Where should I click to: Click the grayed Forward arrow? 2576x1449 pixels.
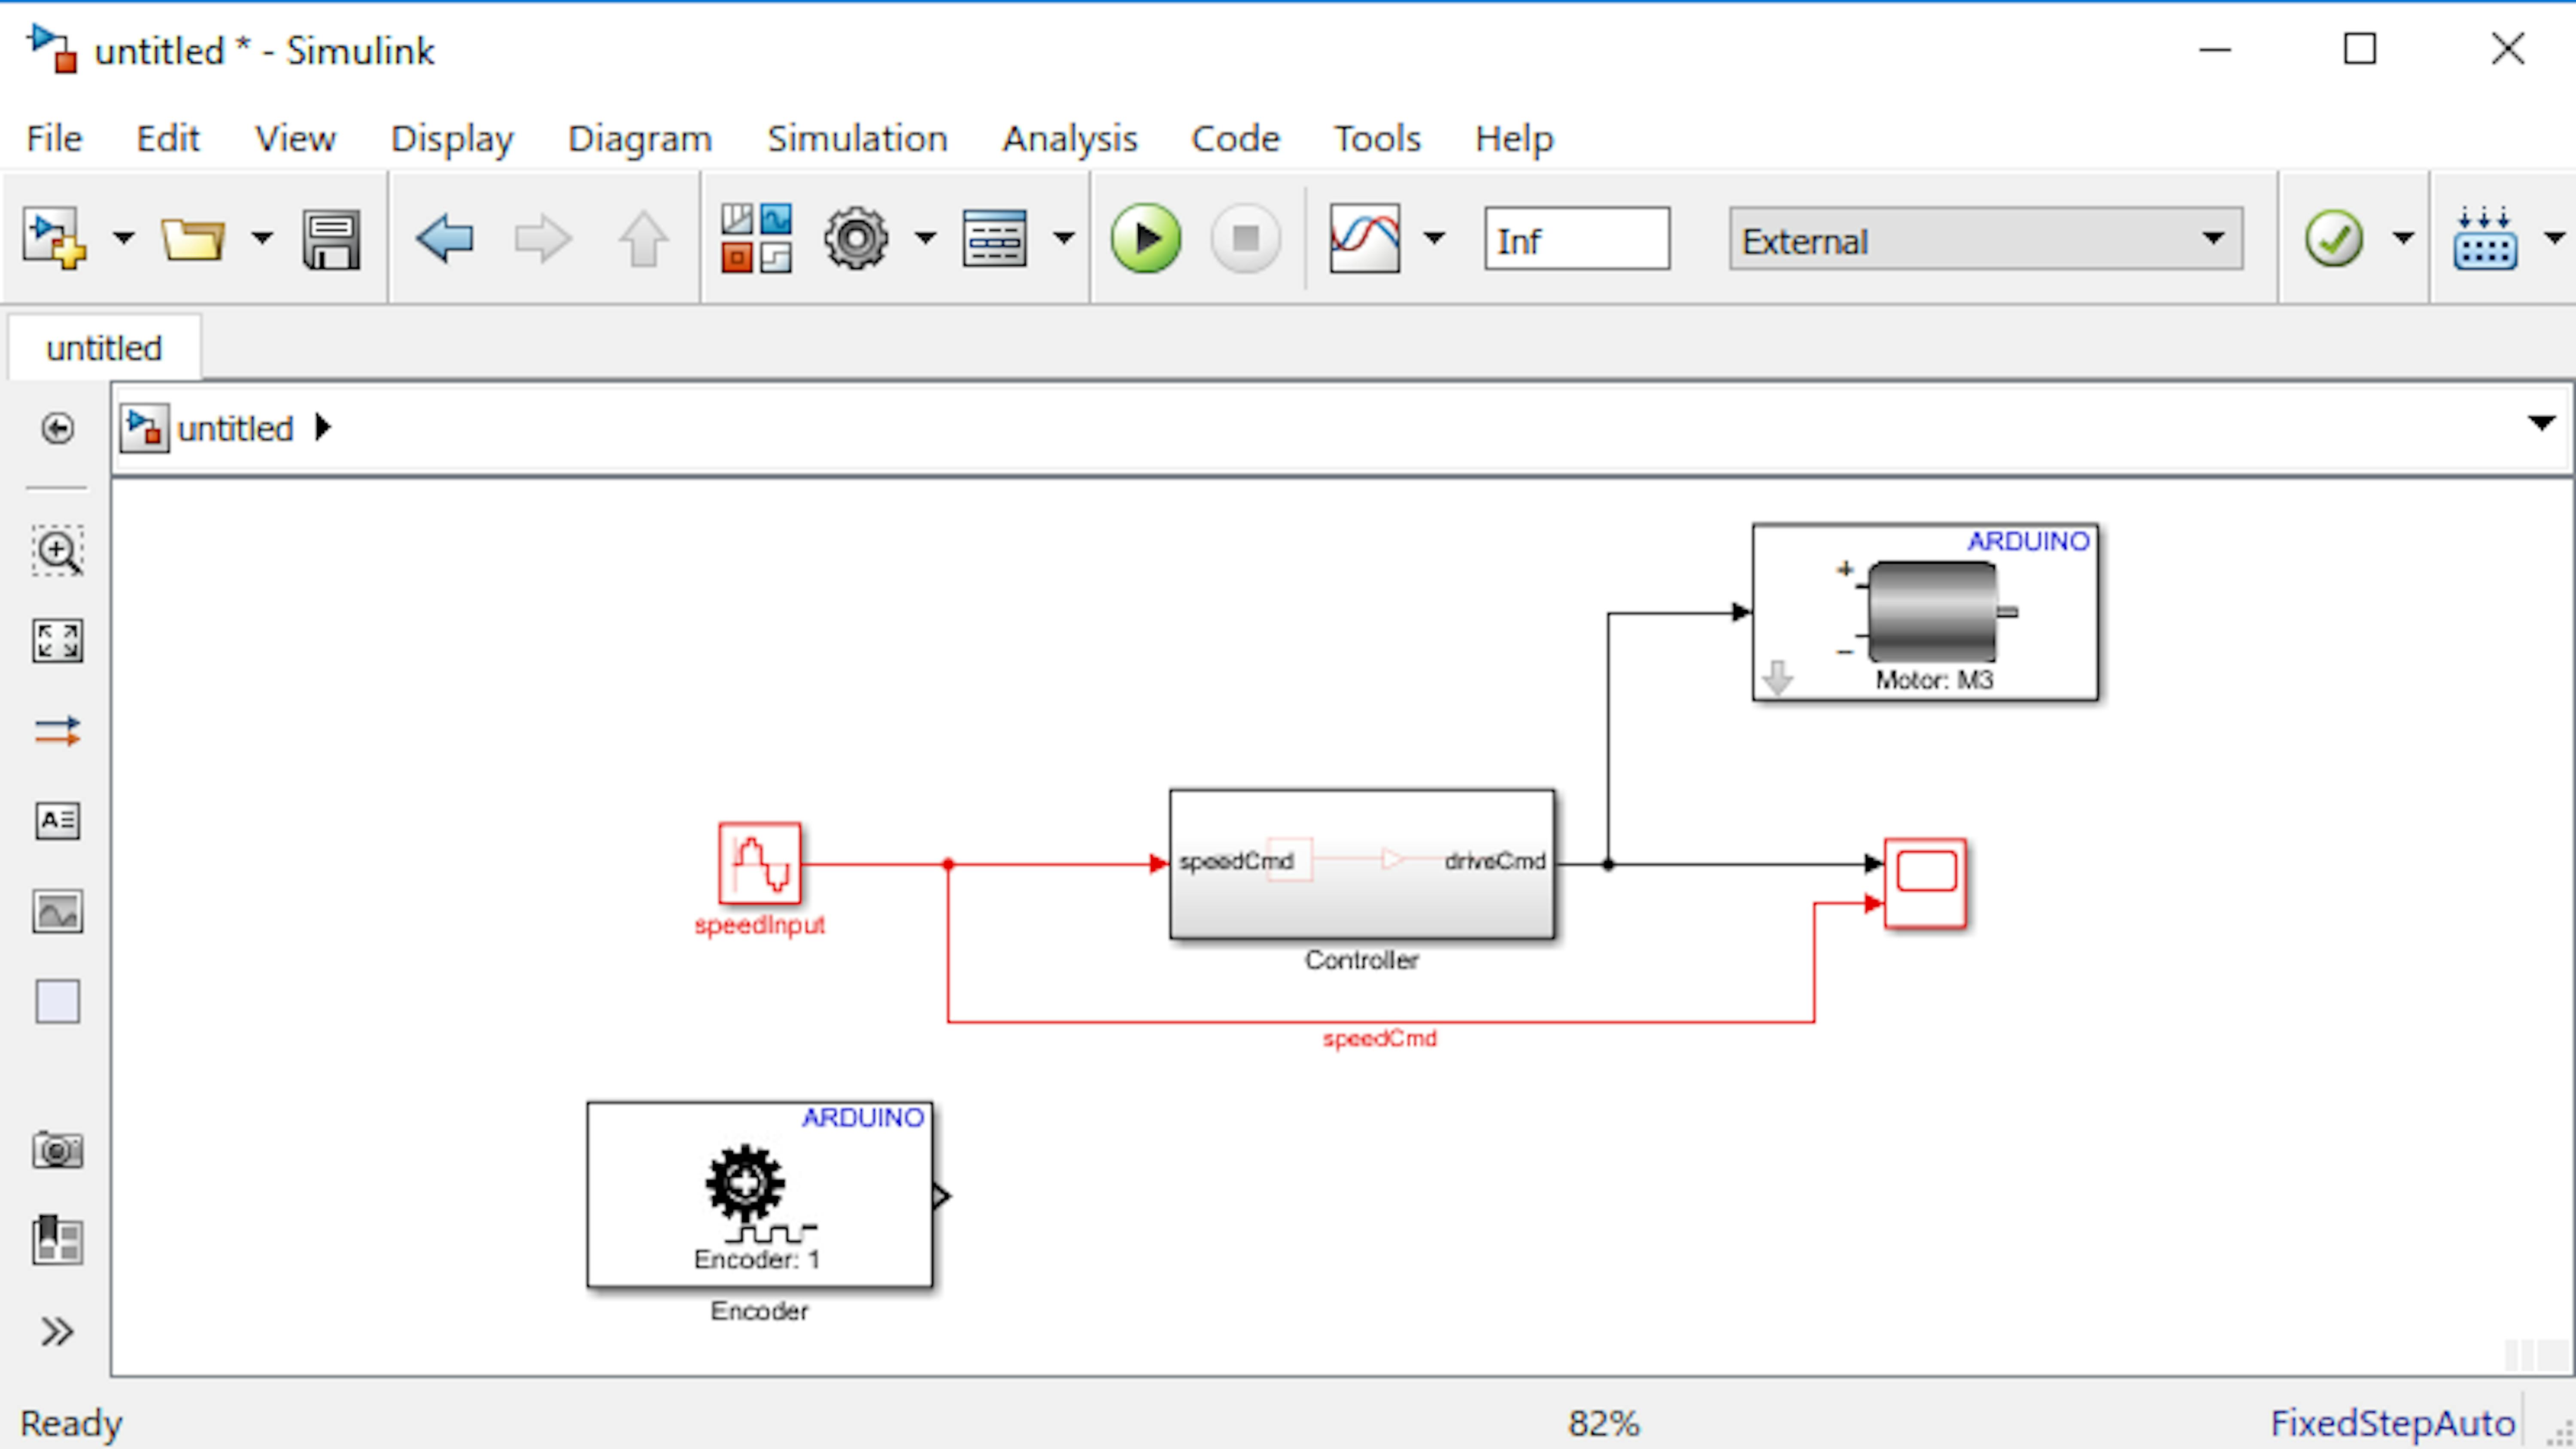[543, 240]
